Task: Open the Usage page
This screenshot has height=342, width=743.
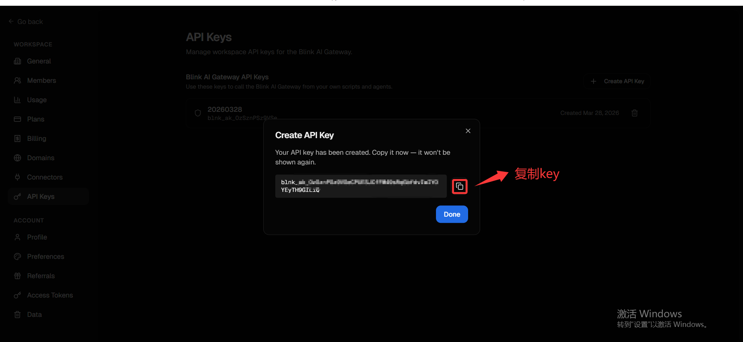Action: (48, 100)
